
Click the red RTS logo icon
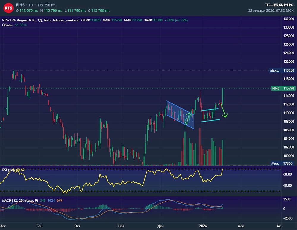pyautogui.click(x=8, y=8)
